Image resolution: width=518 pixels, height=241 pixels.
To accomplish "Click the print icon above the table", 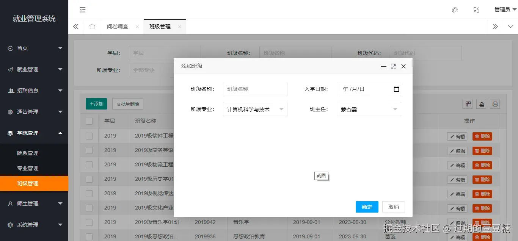I will click(495, 104).
